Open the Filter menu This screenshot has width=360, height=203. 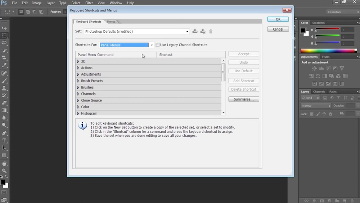89,3
